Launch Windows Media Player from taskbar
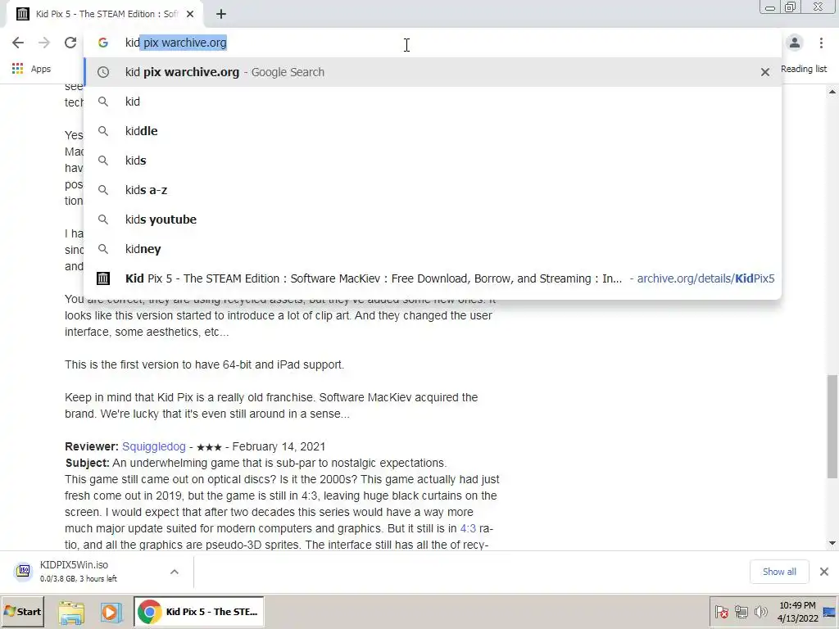 pyautogui.click(x=111, y=612)
